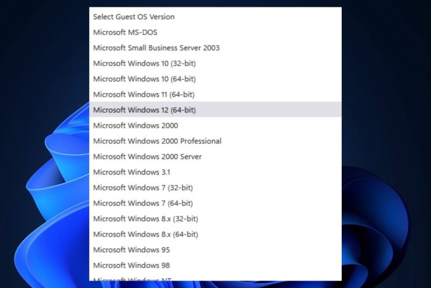Select the 'Select Guest OS Version' placeholder entry
The height and width of the screenshot is (288, 431).
[x=216, y=17]
